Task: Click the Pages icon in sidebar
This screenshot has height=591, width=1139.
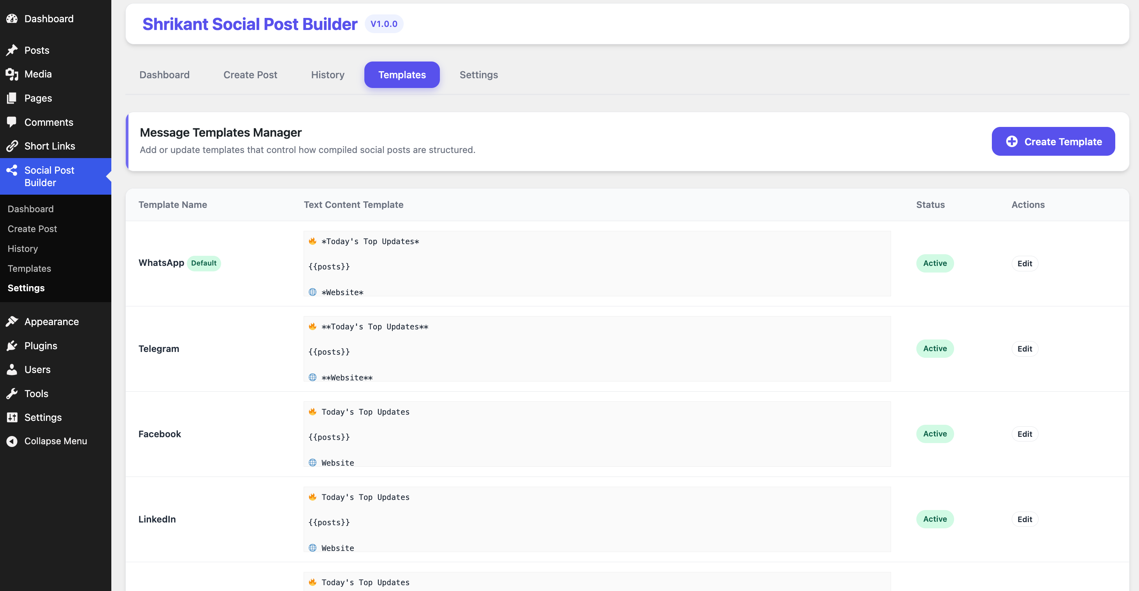Action: [x=12, y=98]
